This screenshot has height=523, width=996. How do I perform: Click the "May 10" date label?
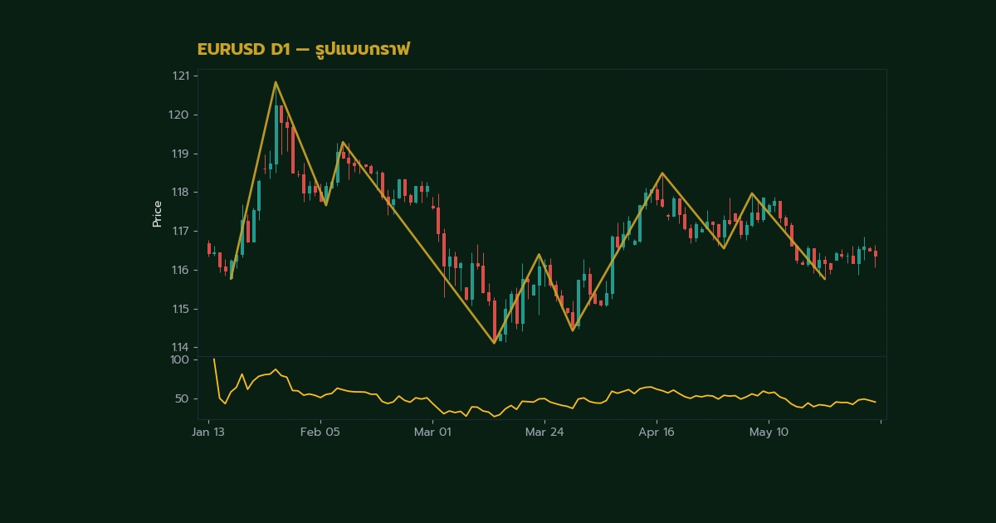769,433
